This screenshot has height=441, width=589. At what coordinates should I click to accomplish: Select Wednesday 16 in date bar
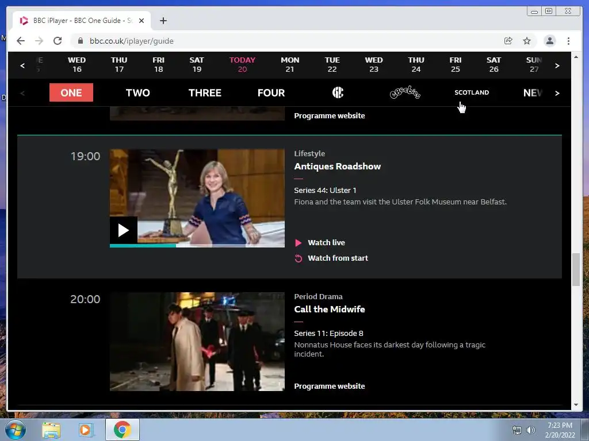[x=77, y=64]
